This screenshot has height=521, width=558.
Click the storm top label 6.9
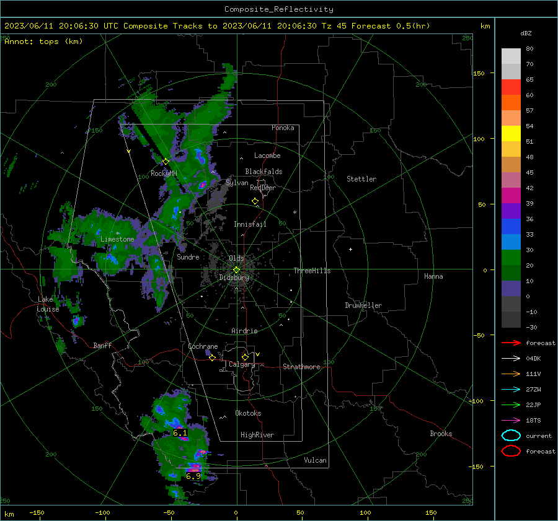pyautogui.click(x=193, y=476)
